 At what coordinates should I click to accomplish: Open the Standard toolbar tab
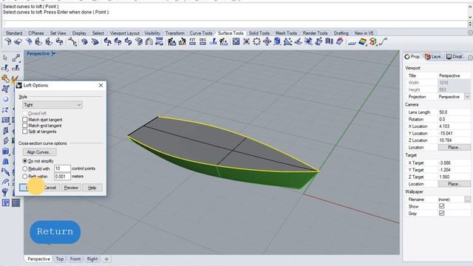click(x=14, y=33)
